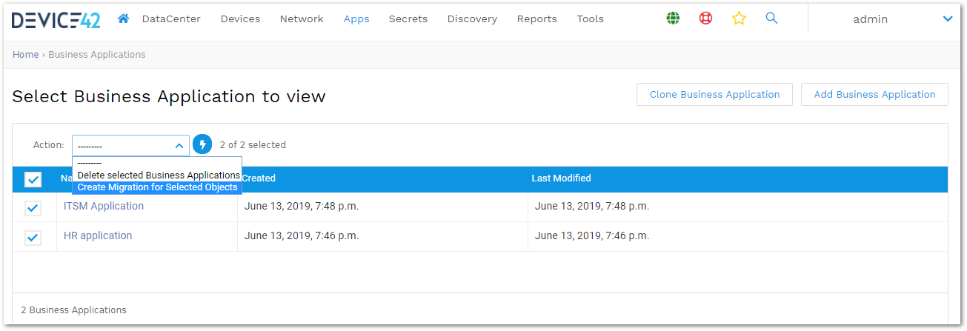
Task: Uncheck the ITSM Application row checkbox
Action: tap(33, 208)
